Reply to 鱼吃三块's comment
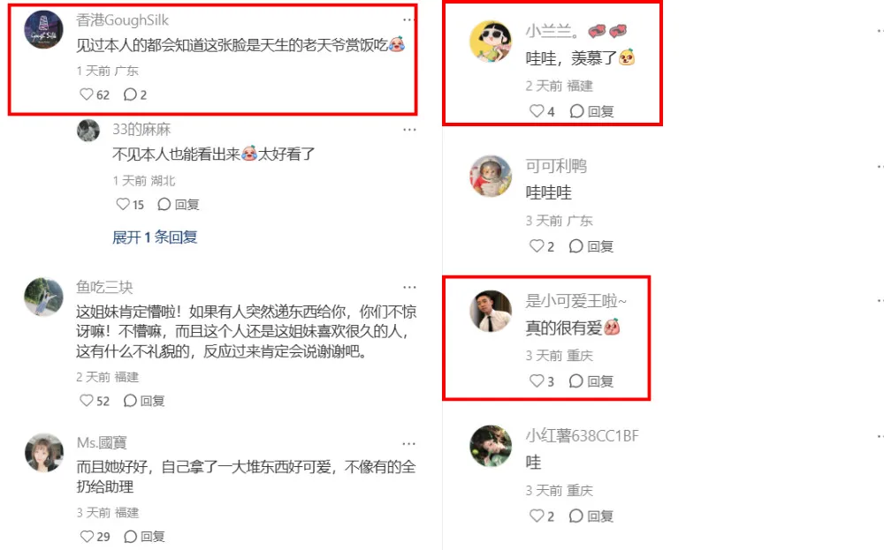Screen dimensions: 884x550 coord(144,401)
